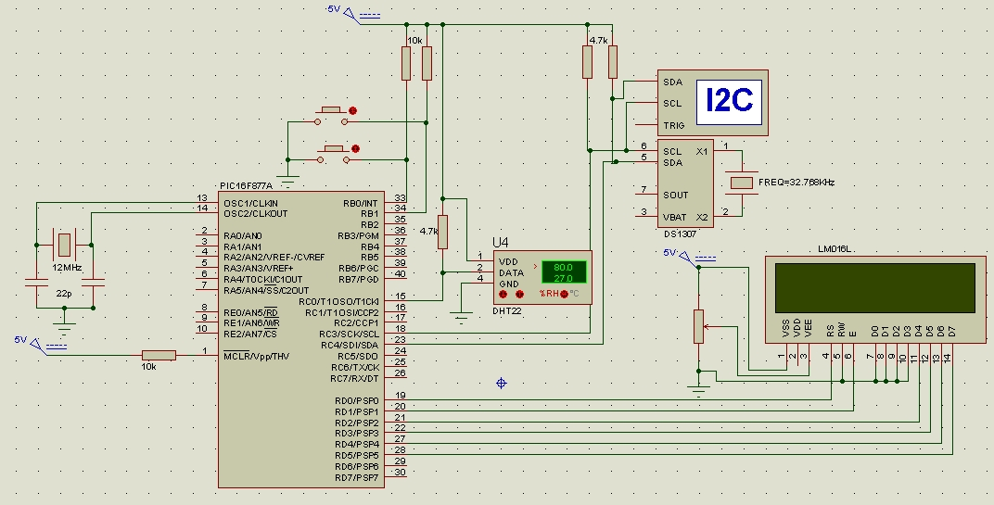Image resolution: width=994 pixels, height=505 pixels.
Task: Click the PIC16F877A microcontroller chip body
Action: 301,340
